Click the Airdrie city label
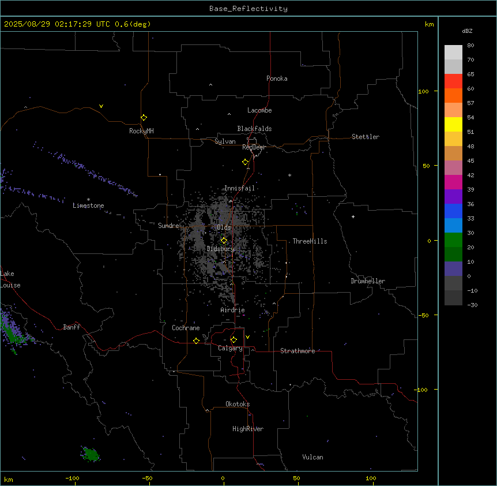497x486 pixels. pos(232,310)
